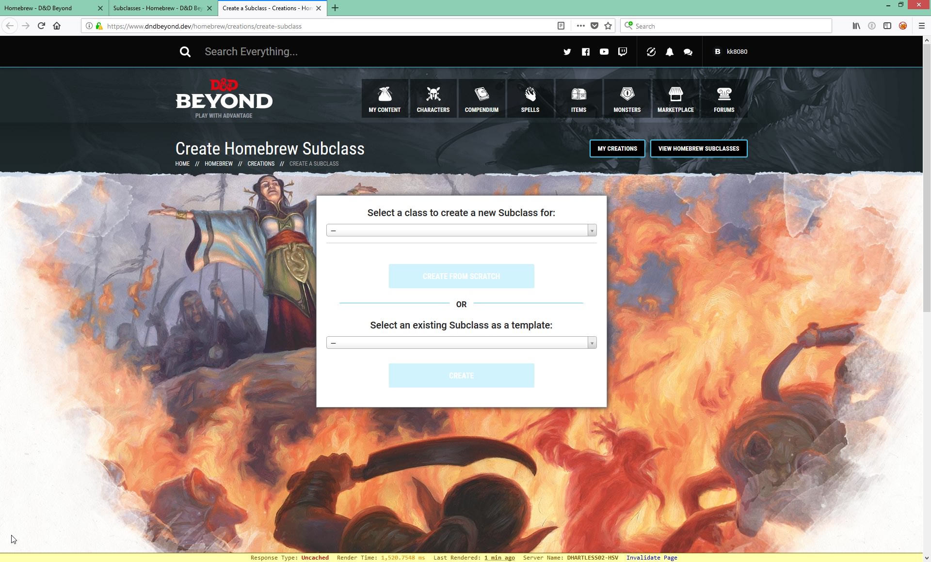Click View Homebrew Subclasses button
931x562 pixels.
tap(699, 149)
